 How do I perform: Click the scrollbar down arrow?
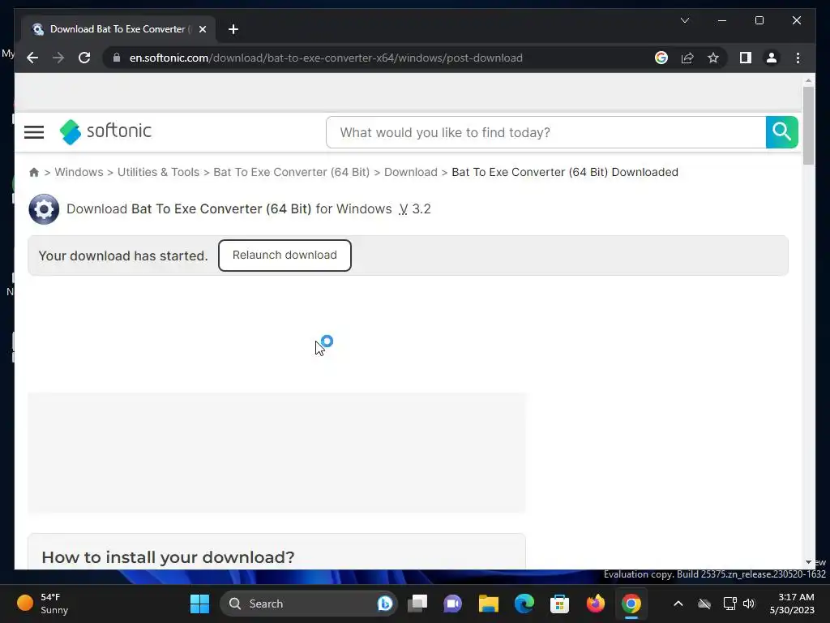[x=808, y=562]
